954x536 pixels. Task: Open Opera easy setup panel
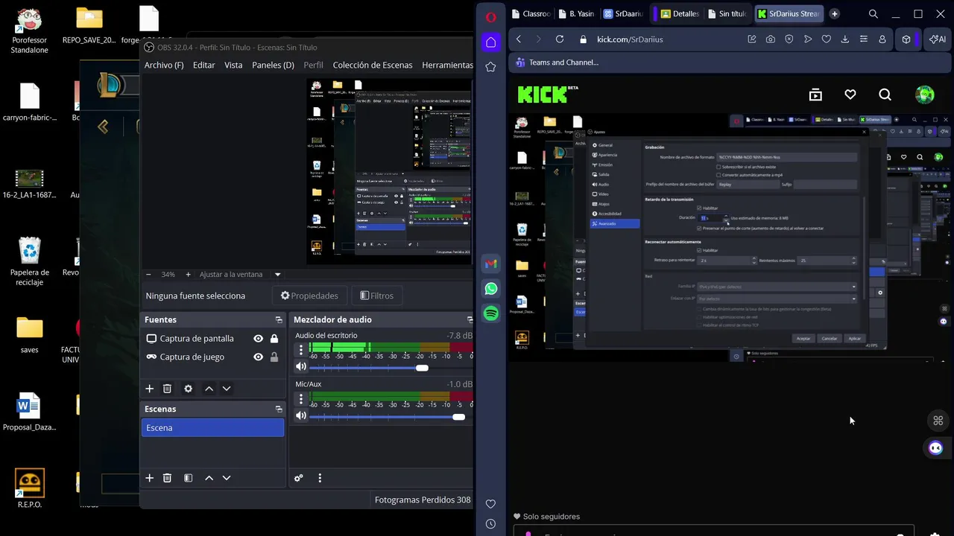click(864, 39)
